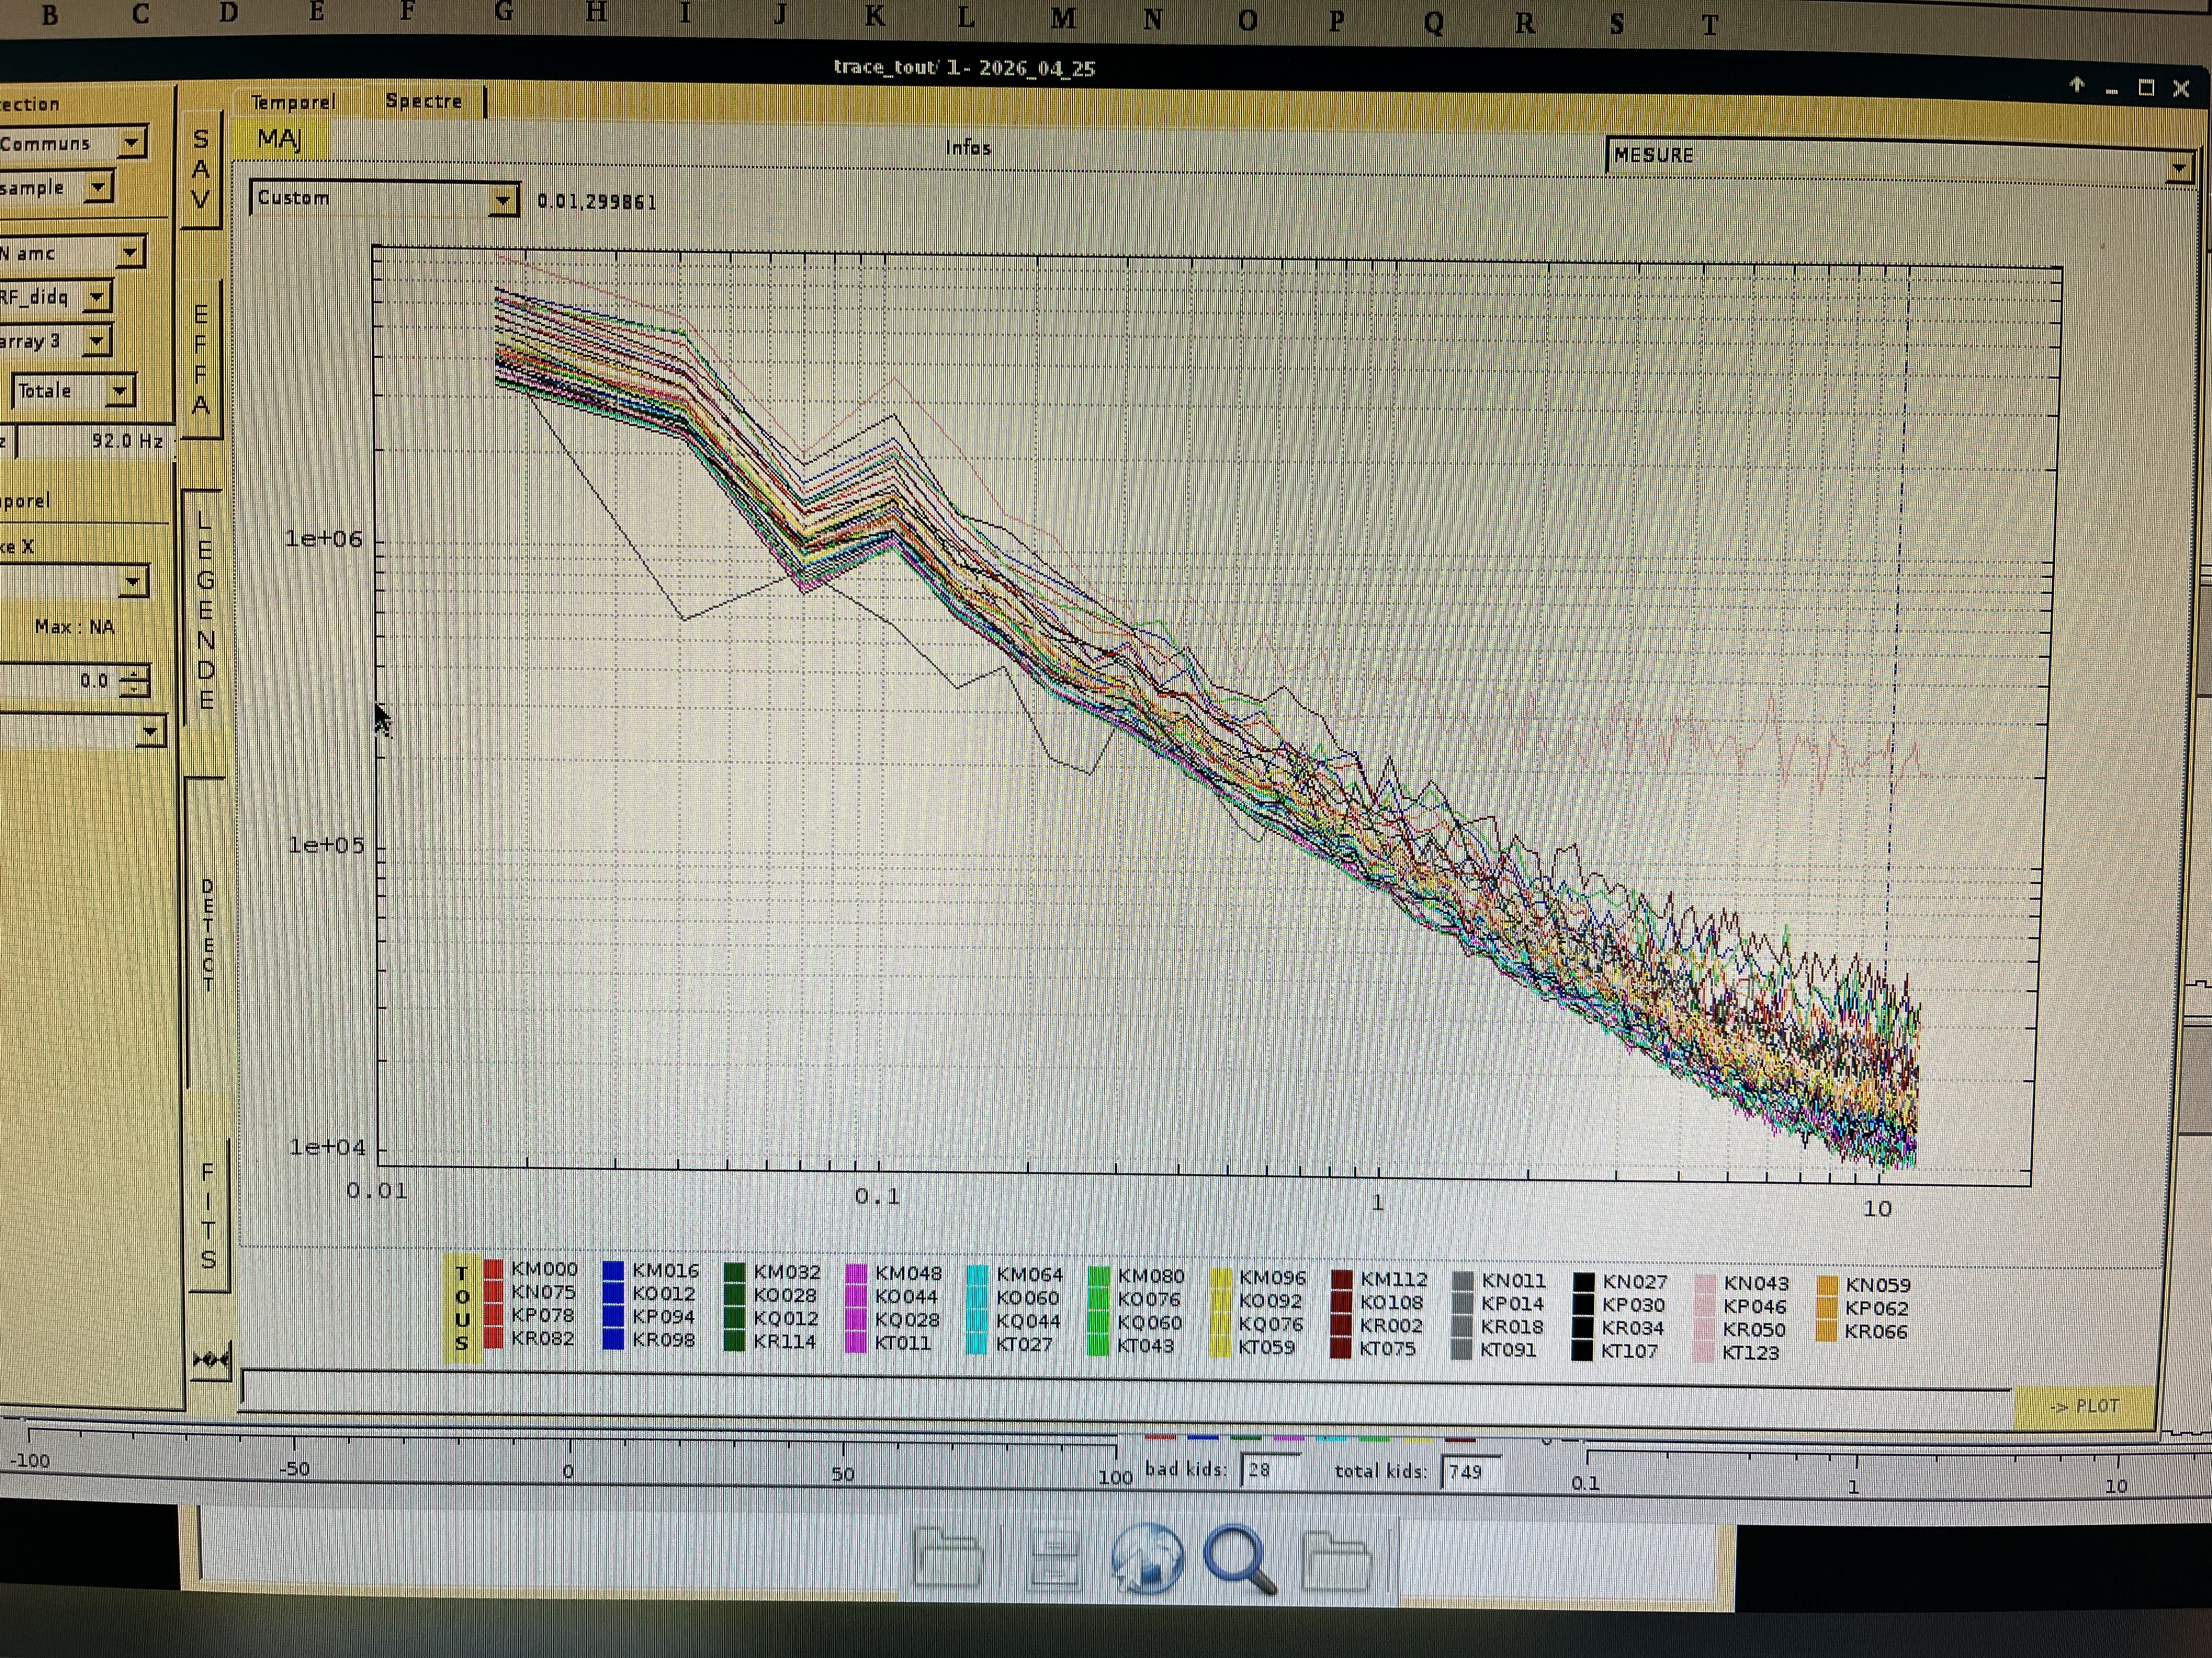Click the dark red swatch beside KM112
2212x1658 pixels.
pyautogui.click(x=1341, y=1280)
